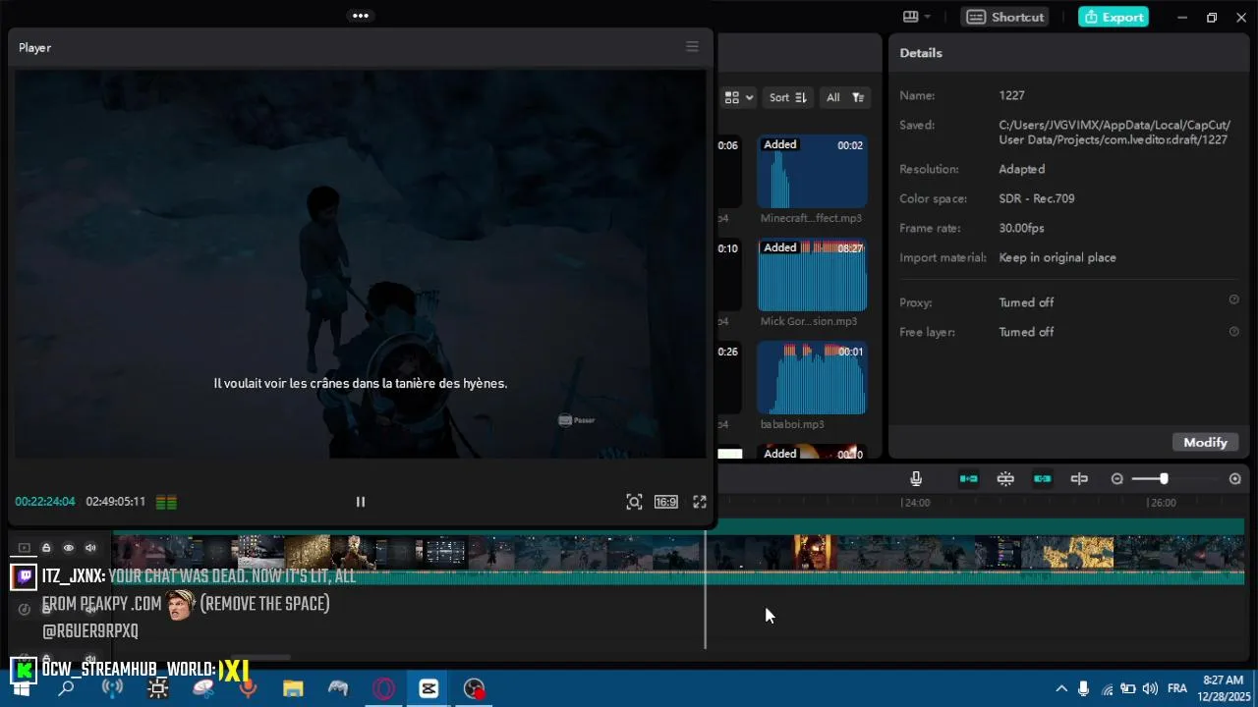Open the Windows Start menu

(x=21, y=688)
